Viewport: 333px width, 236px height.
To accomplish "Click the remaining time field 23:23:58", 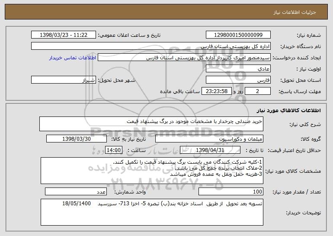I will click(x=216, y=91).
